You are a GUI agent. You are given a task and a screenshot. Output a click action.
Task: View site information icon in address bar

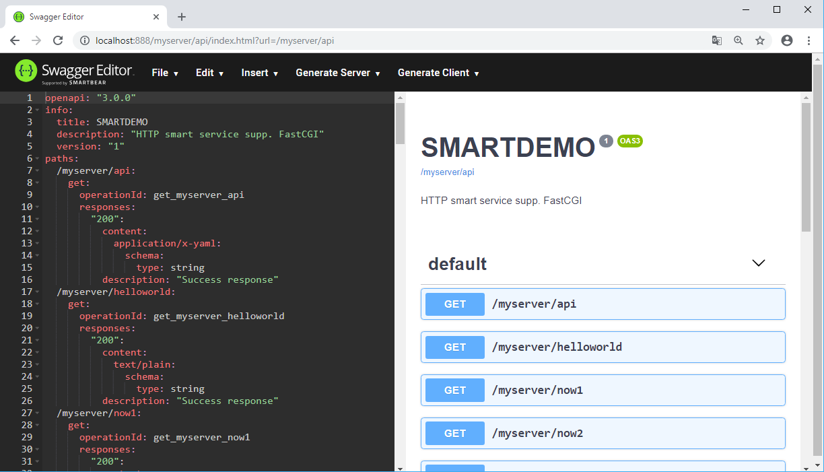coord(85,40)
